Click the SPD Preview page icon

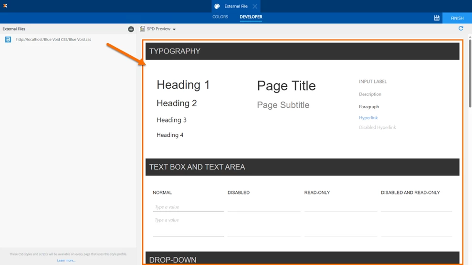click(x=142, y=29)
